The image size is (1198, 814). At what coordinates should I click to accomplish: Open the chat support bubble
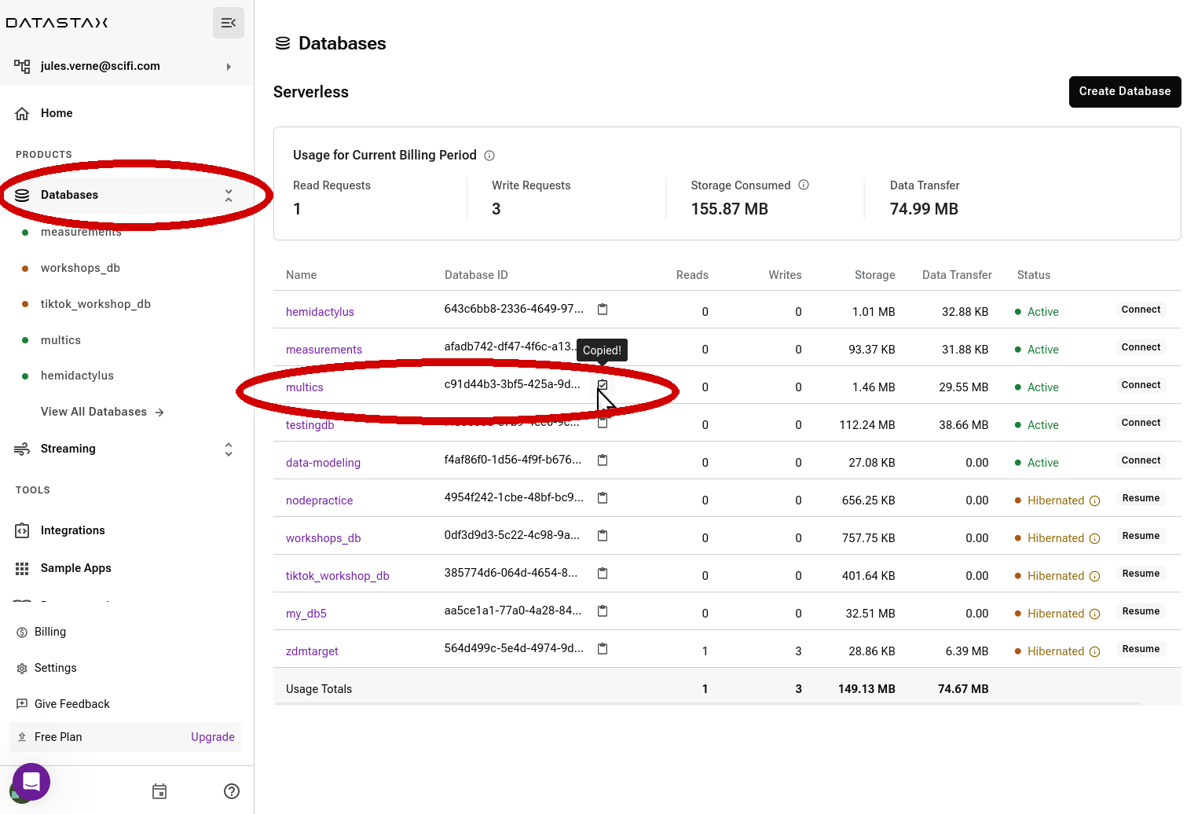(x=31, y=782)
